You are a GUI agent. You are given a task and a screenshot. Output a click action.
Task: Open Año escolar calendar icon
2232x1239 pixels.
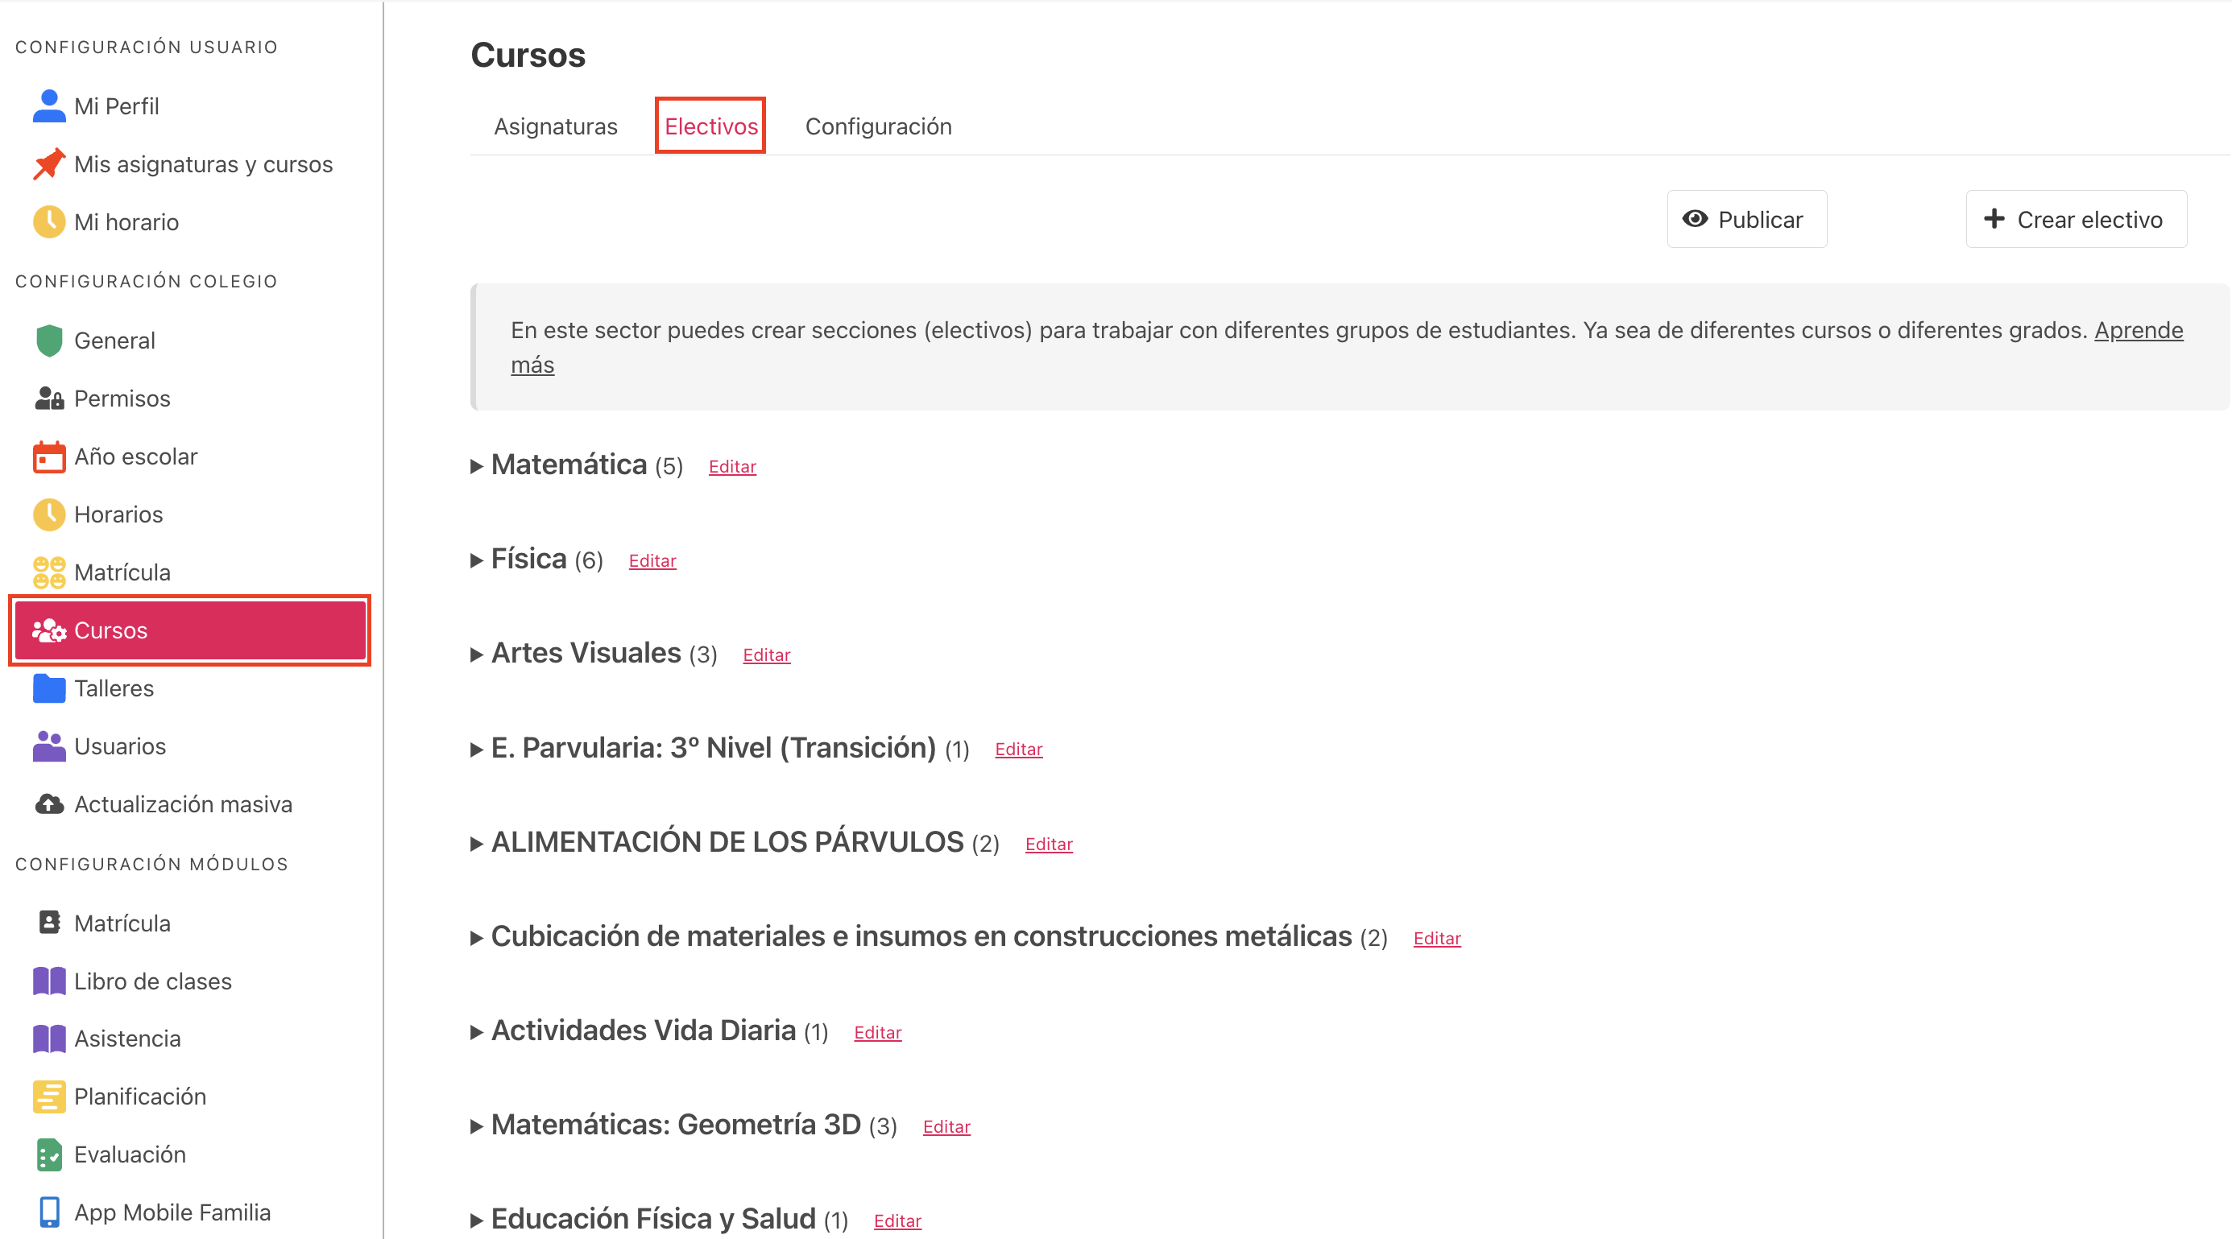pyautogui.click(x=48, y=456)
